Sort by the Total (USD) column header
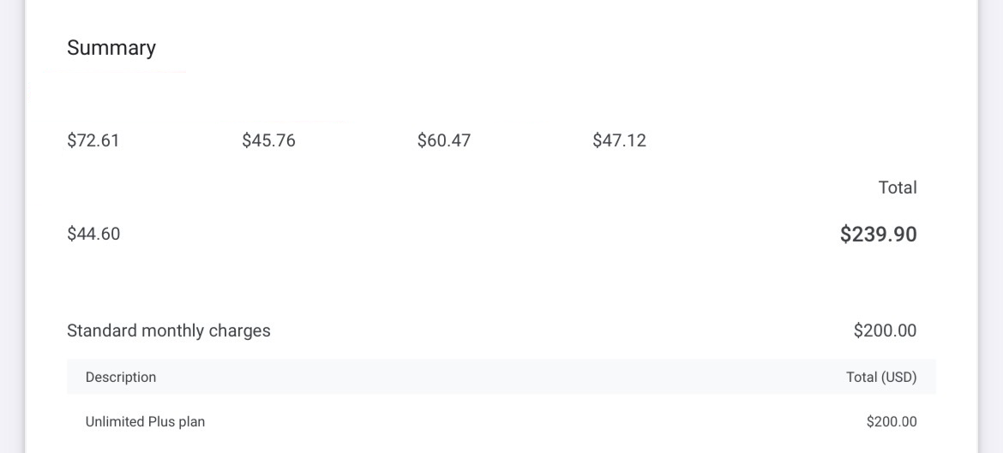This screenshot has height=453, width=1003. [x=881, y=377]
